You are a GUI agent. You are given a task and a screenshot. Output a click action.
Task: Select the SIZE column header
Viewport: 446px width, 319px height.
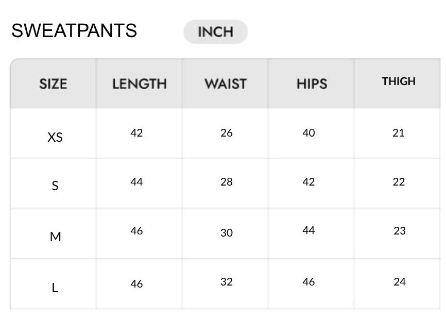pos(53,84)
